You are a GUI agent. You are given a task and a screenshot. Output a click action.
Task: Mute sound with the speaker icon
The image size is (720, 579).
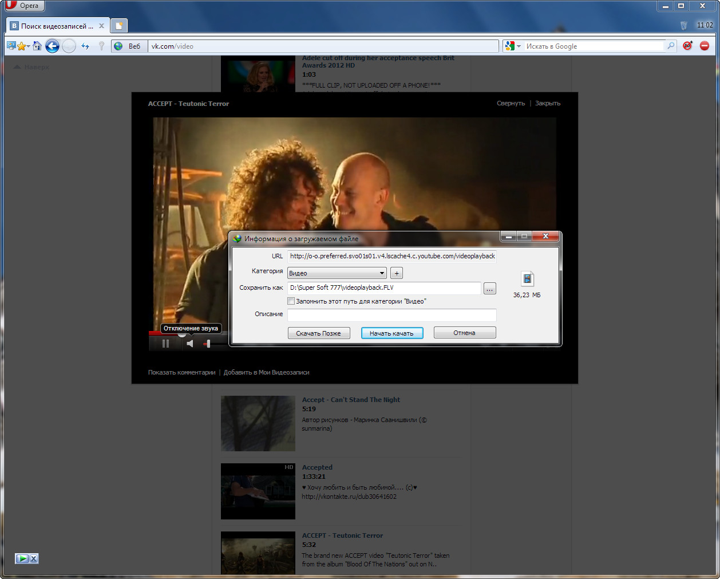pyautogui.click(x=190, y=344)
